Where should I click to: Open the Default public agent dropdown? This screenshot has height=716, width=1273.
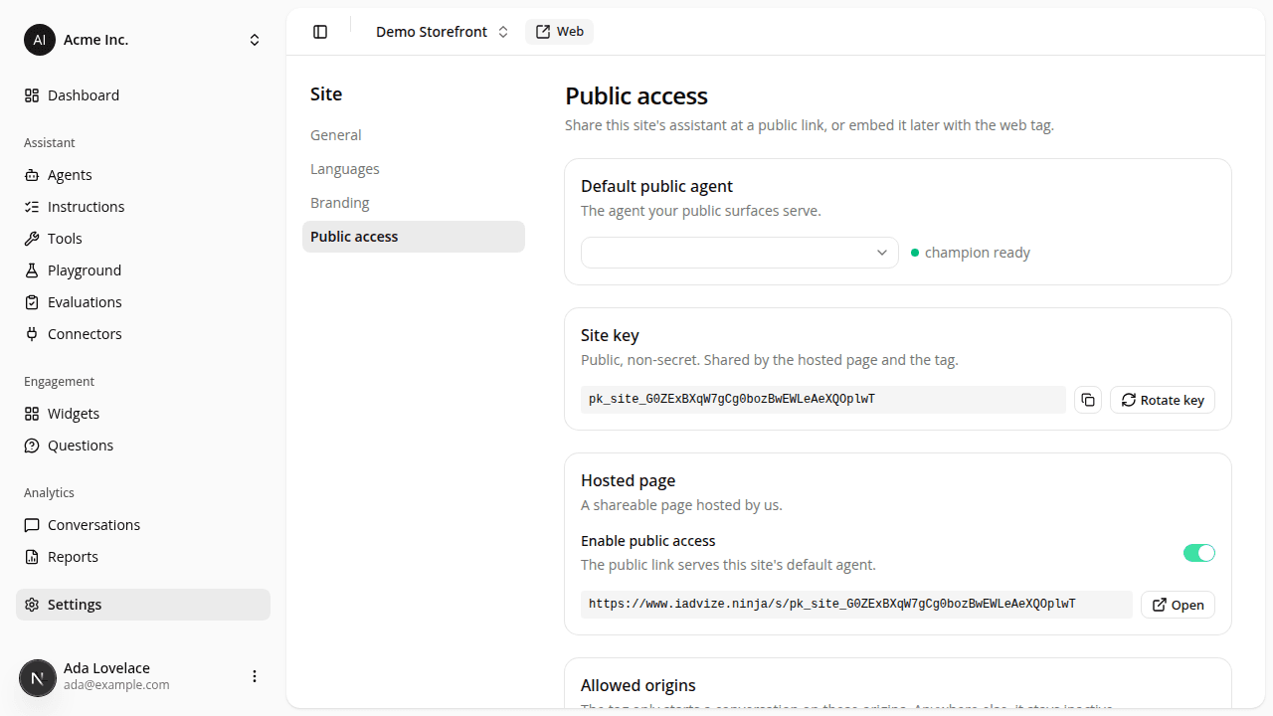point(740,253)
